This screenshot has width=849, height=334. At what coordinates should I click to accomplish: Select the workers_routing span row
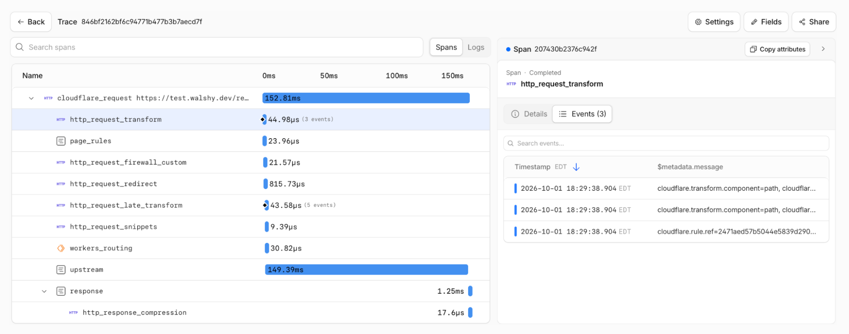tap(251, 248)
